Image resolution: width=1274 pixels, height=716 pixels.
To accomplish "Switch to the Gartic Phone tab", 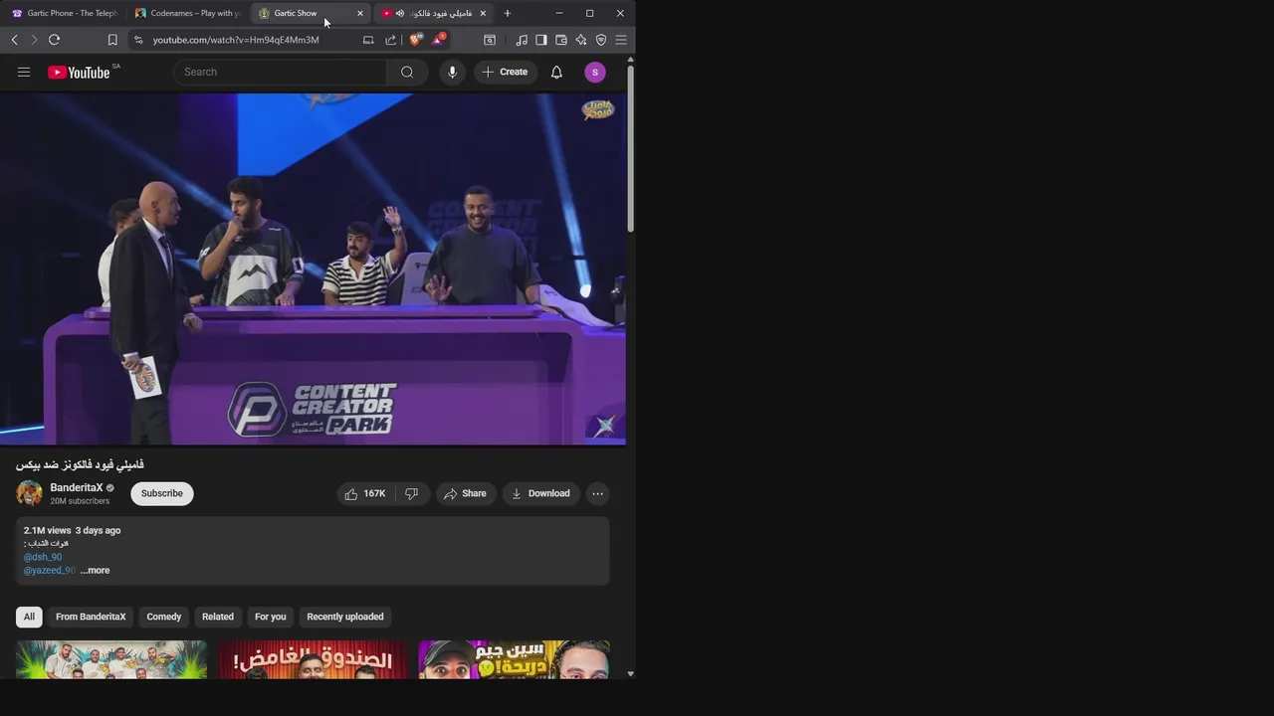I will pos(64,13).
